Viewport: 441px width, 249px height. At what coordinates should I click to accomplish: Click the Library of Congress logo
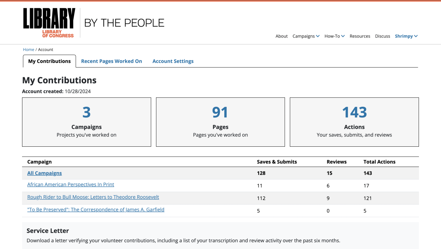click(49, 23)
